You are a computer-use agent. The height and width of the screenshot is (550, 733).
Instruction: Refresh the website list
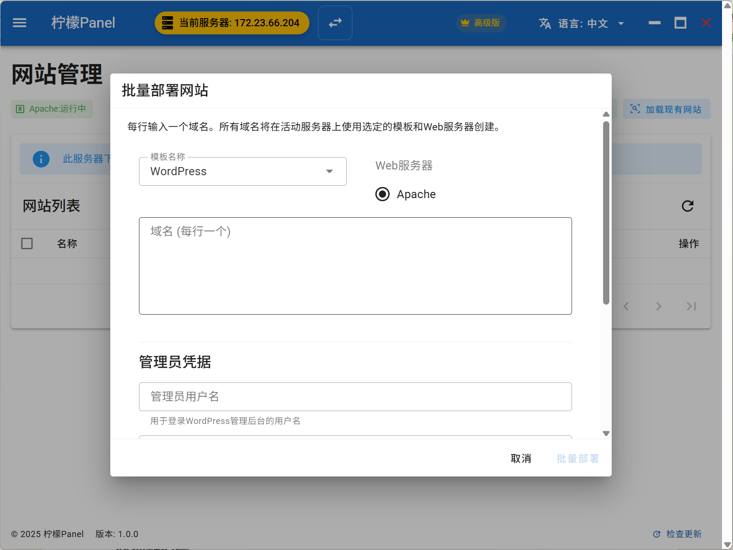(x=687, y=206)
